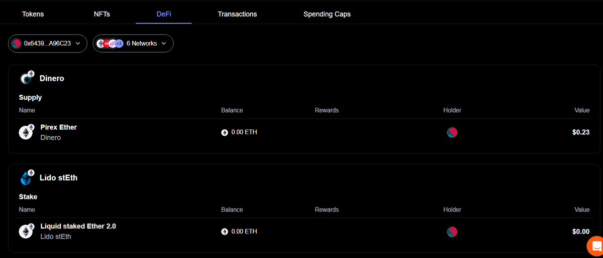Open the orange support chat button

[595, 245]
